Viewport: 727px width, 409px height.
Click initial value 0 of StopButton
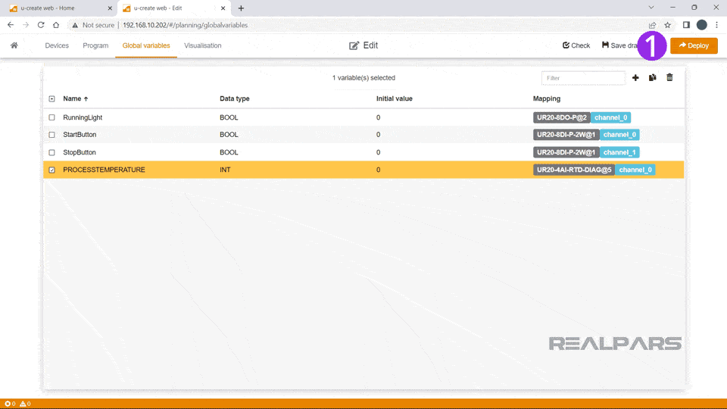pos(379,152)
